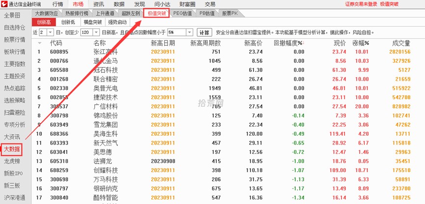Click date 20230908 in 法狮龙 row
The width and height of the screenshot is (425, 204).
[x=163, y=161]
